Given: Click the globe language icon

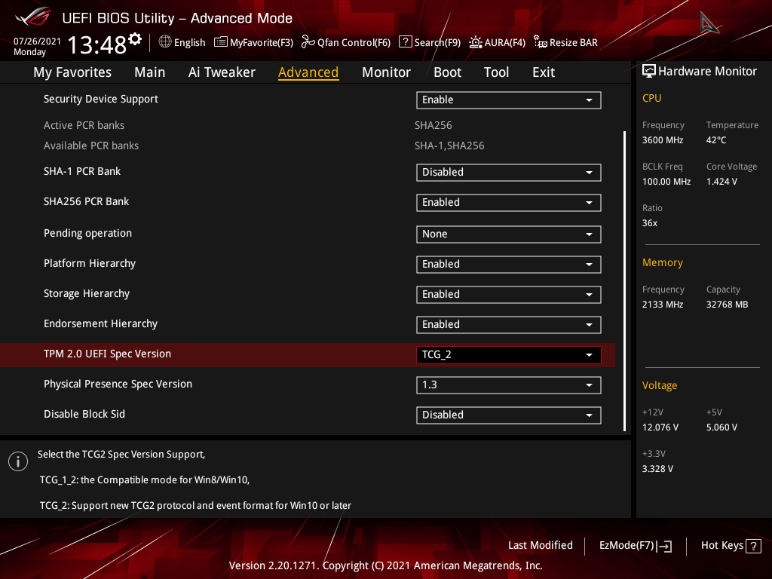Looking at the screenshot, I should (x=165, y=42).
